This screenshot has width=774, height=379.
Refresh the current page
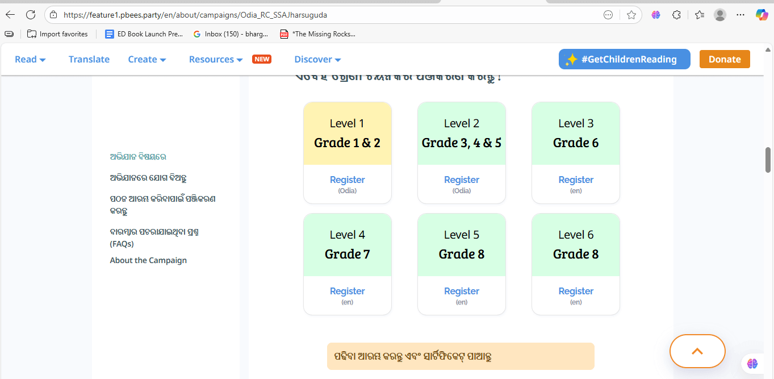[x=31, y=15]
